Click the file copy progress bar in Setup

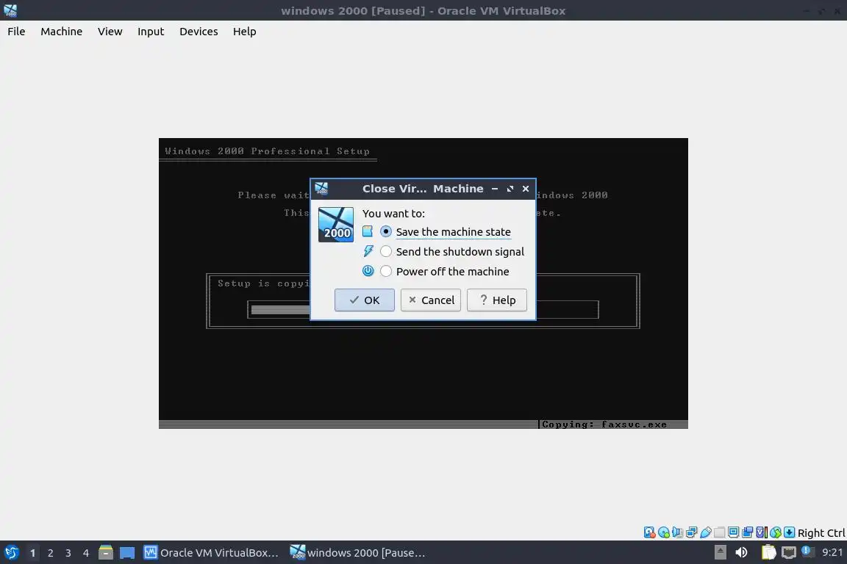(x=423, y=310)
